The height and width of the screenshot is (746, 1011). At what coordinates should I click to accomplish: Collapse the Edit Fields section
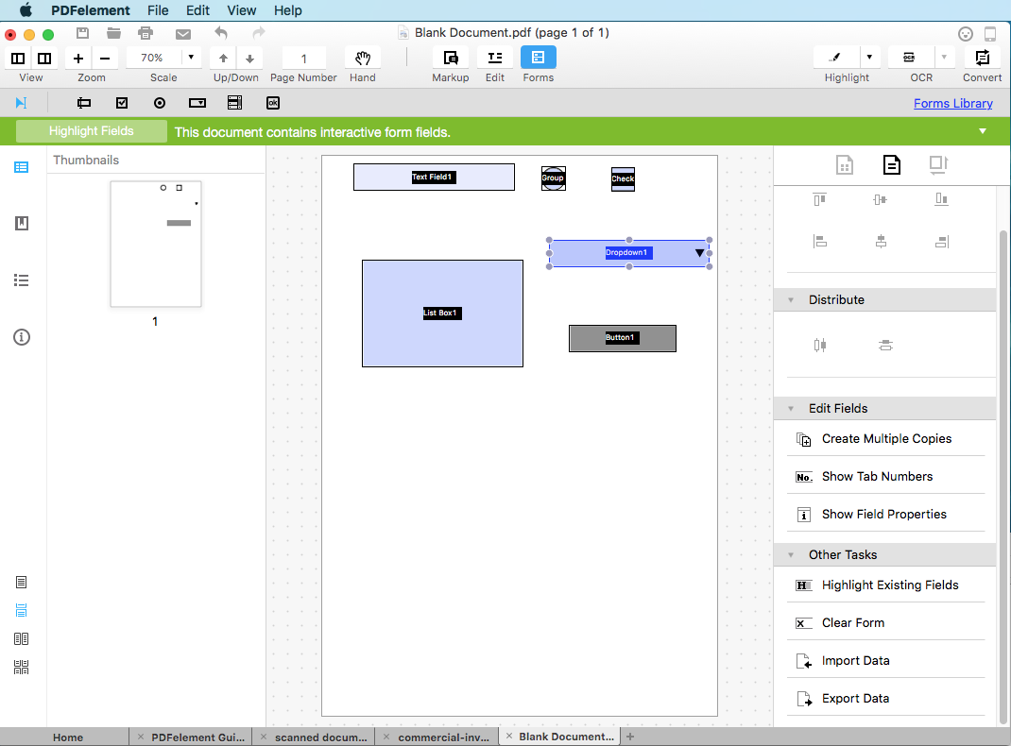791,408
